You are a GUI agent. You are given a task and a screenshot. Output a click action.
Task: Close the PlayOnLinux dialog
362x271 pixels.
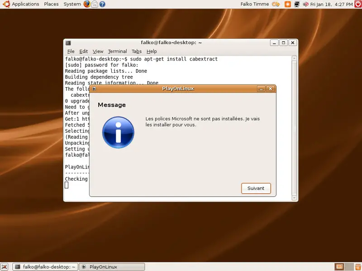[270, 89]
